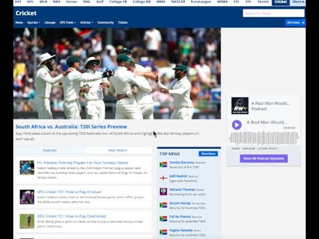Open South Africa vs. Australia T20I Series Preview
Image resolution: width=319 pixels, height=239 pixels.
tap(71, 127)
